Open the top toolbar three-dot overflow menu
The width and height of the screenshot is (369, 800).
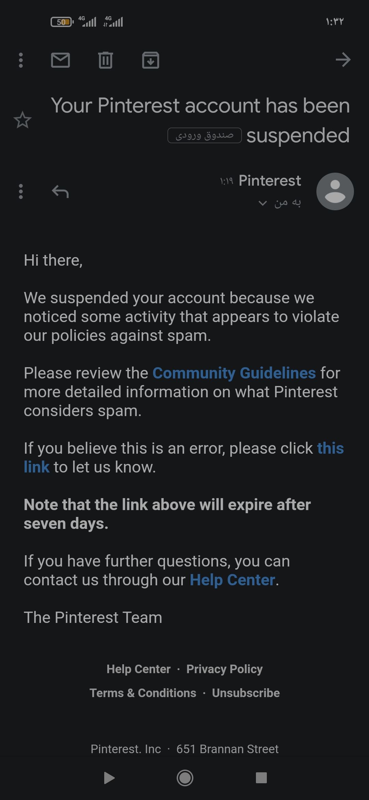click(21, 60)
